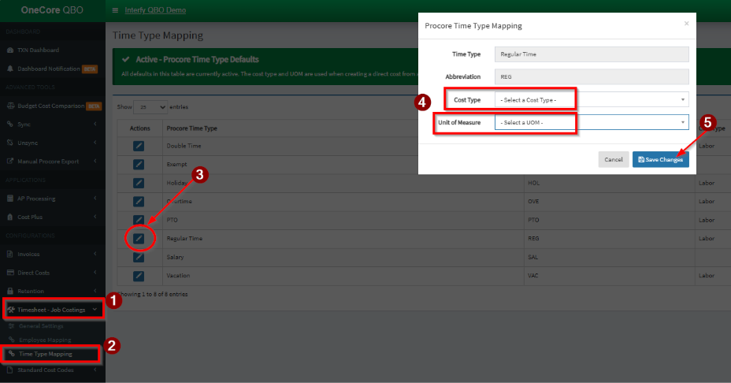Viewport: 731px width, 383px height.
Task: Open Interfy QBO Demo link
Action: [155, 10]
